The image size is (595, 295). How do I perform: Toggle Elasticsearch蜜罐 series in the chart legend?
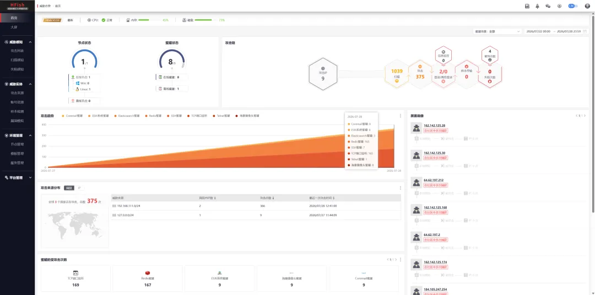[127, 116]
